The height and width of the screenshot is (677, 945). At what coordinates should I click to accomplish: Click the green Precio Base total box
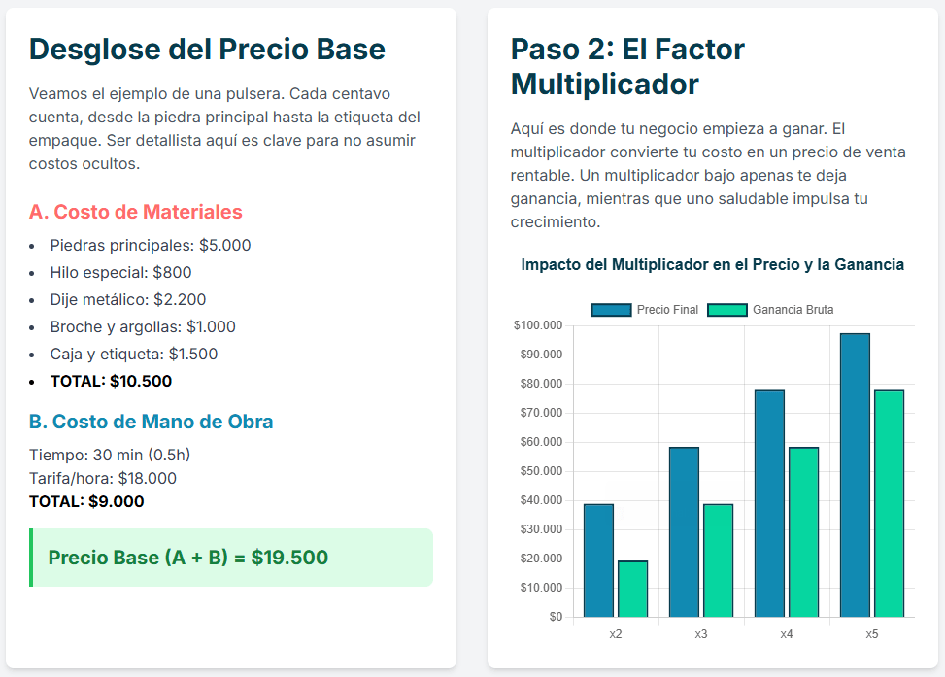(231, 558)
